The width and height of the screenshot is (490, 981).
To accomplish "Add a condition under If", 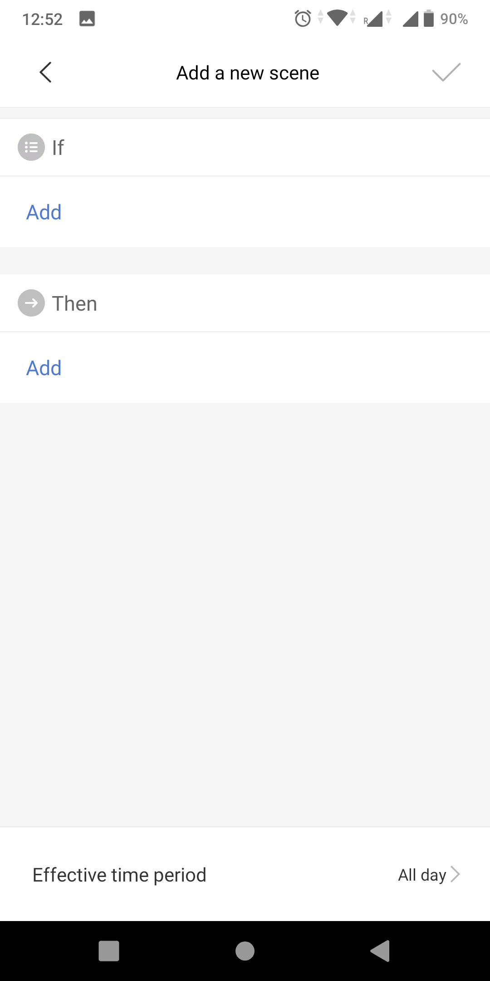I will 44,212.
